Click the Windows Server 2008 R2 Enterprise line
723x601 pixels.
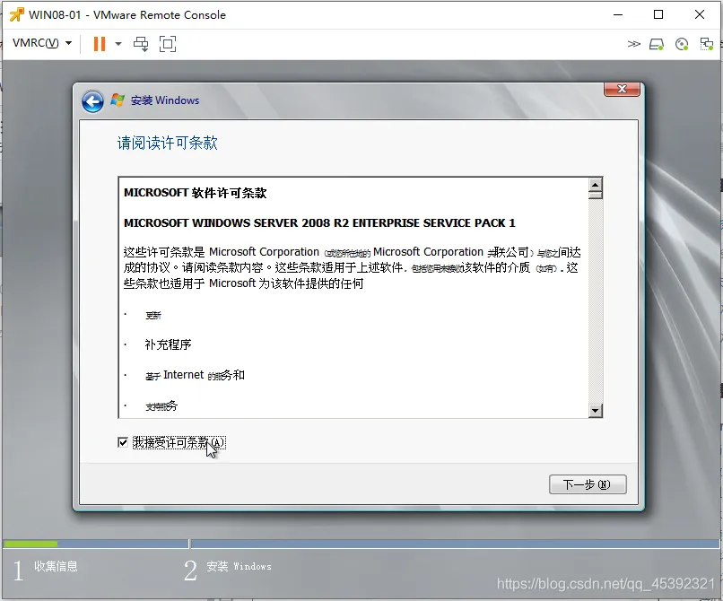tap(319, 223)
